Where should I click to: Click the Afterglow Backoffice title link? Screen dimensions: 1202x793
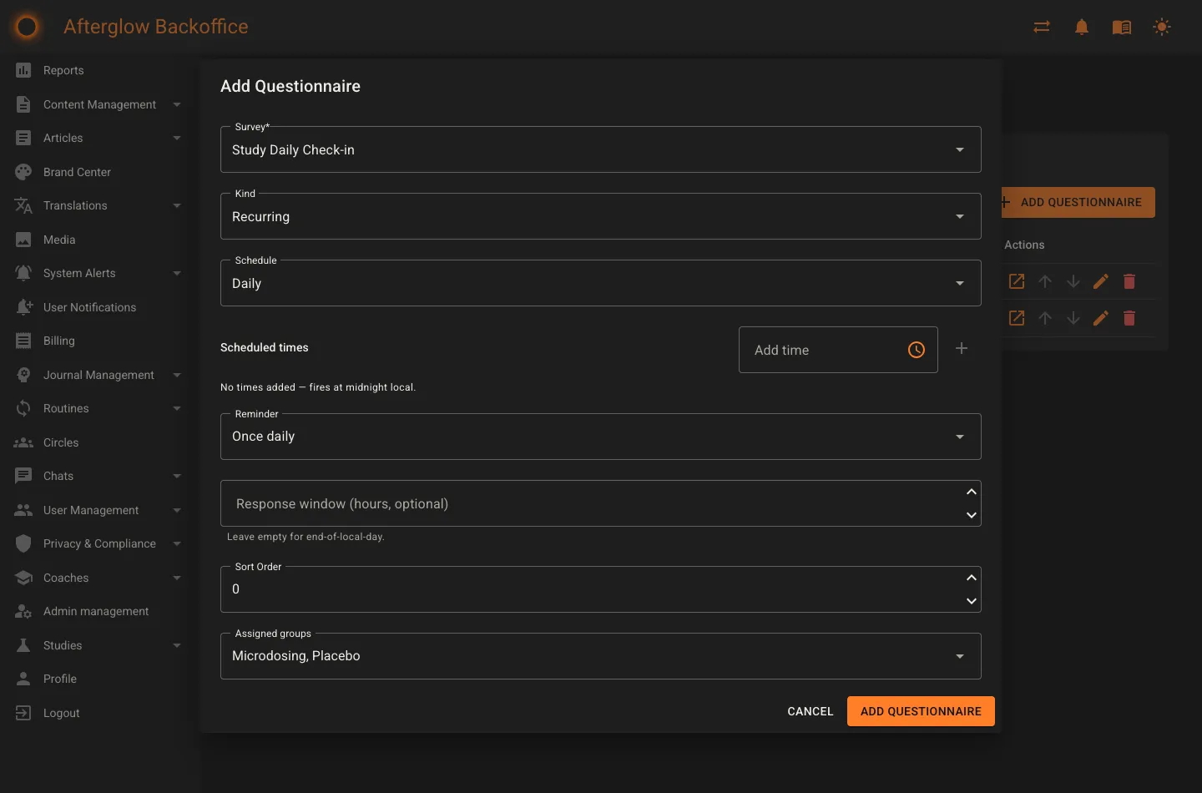[156, 27]
